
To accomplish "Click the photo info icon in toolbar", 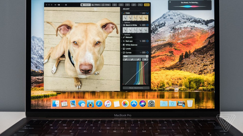I will pyautogui.click(x=115, y=5).
